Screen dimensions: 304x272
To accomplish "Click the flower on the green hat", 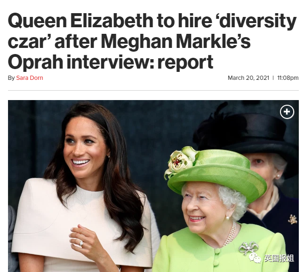I will 179,162.
